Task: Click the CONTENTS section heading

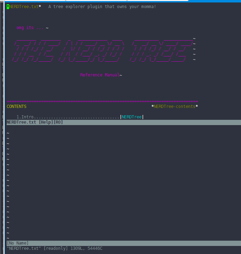Action: click(16, 107)
